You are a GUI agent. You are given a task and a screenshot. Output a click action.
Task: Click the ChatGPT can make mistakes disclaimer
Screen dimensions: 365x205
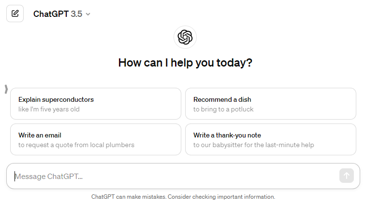coord(128,197)
